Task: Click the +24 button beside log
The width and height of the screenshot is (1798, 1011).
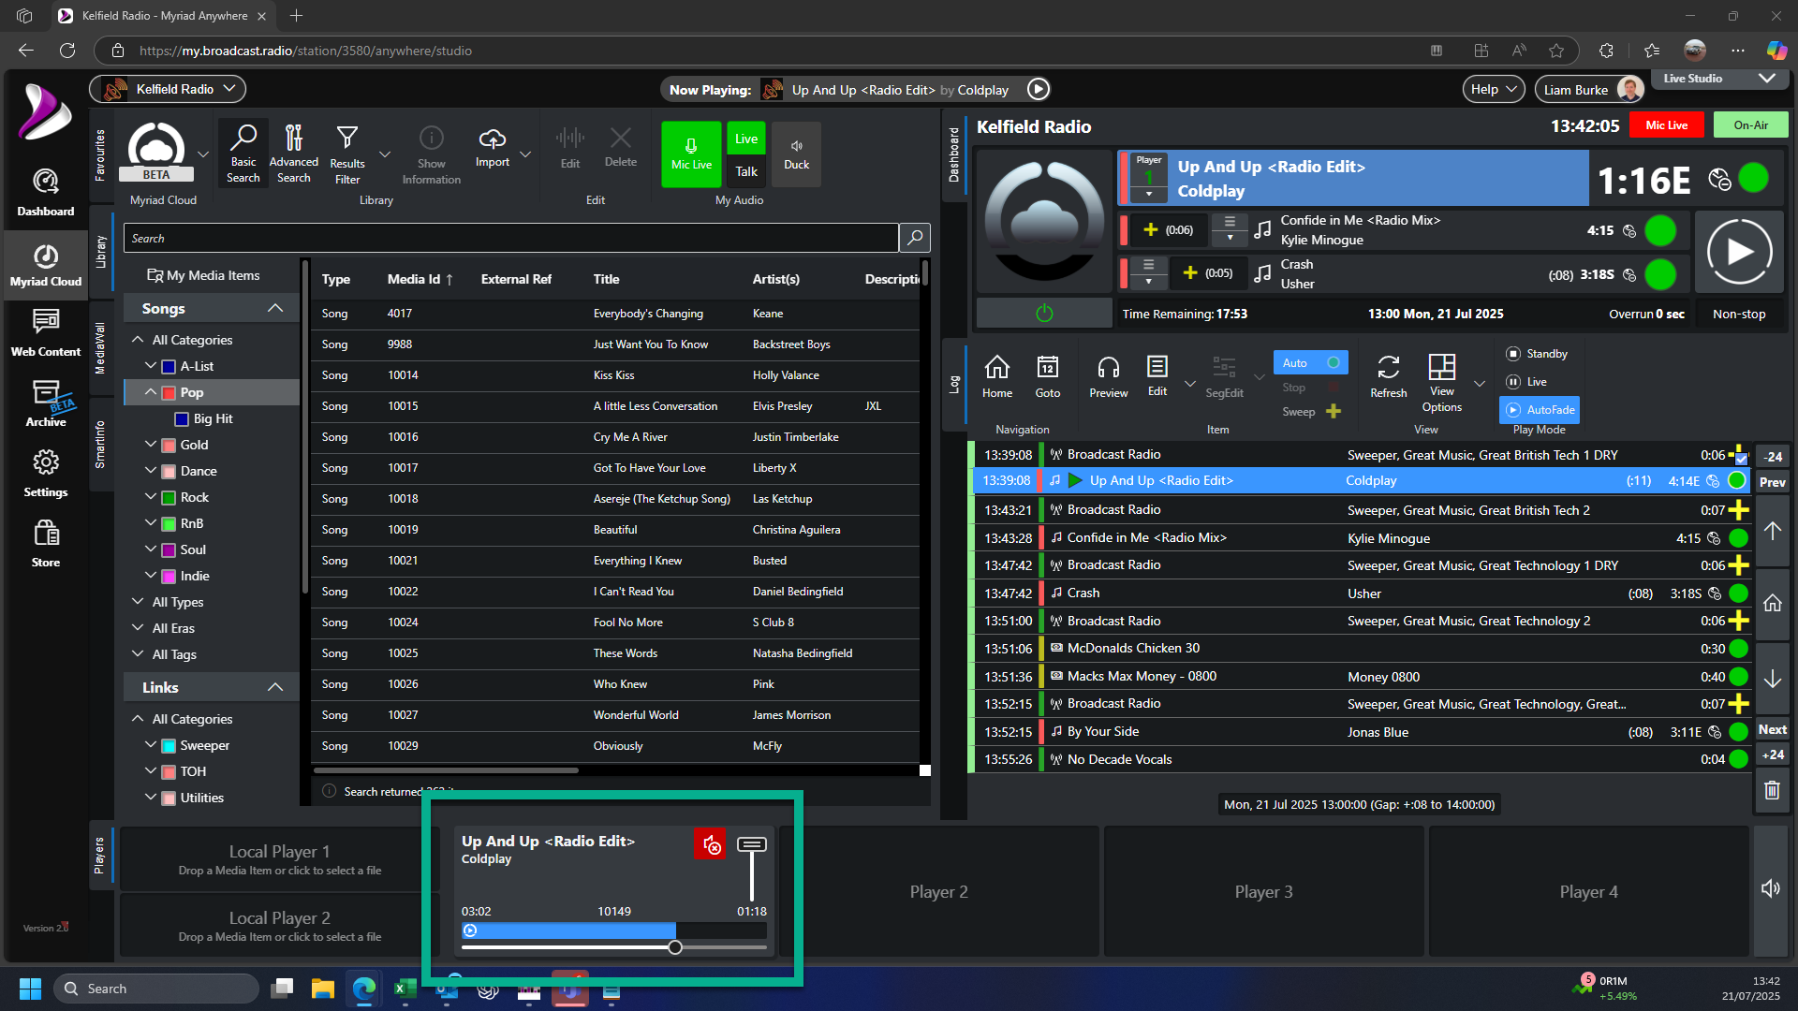Action: tap(1772, 755)
